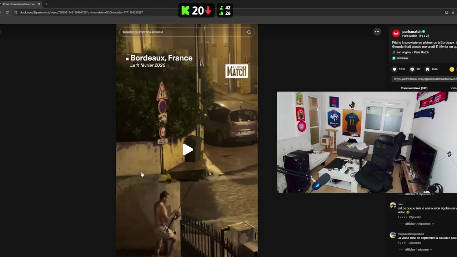Viewport: 457px width, 257px height.
Task: Click the webcam feed of the room
Action: pyautogui.click(x=367, y=142)
